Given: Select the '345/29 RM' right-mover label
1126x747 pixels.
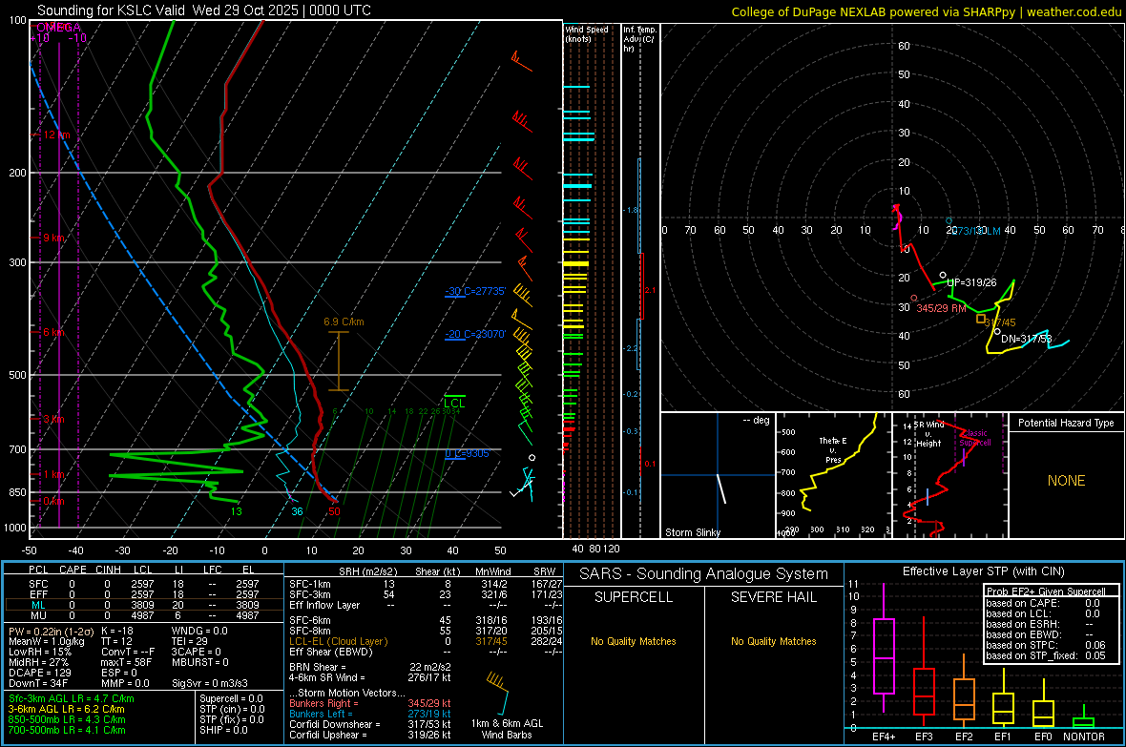Looking at the screenshot, I should pyautogui.click(x=941, y=308).
